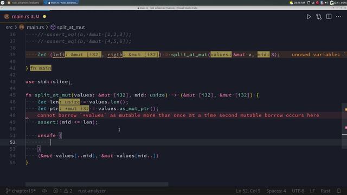Click the unsaved dot on main.rs tab
The image size is (347, 195).
[44, 17]
